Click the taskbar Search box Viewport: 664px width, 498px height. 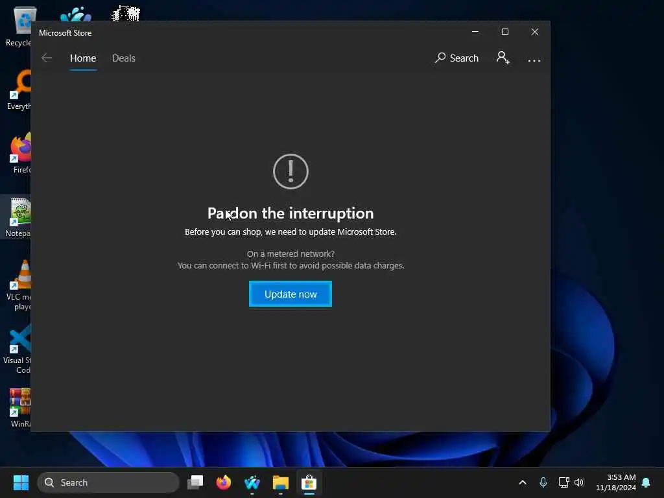coord(108,482)
